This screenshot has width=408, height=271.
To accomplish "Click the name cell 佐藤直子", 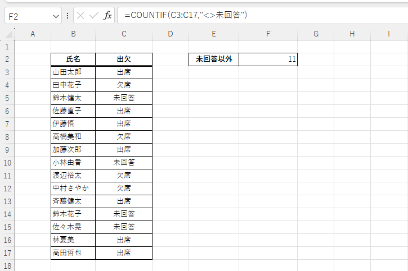I will [x=73, y=111].
